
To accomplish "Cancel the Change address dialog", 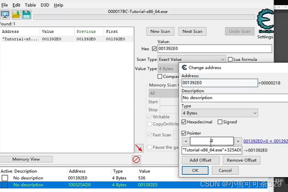I will 225,170.
